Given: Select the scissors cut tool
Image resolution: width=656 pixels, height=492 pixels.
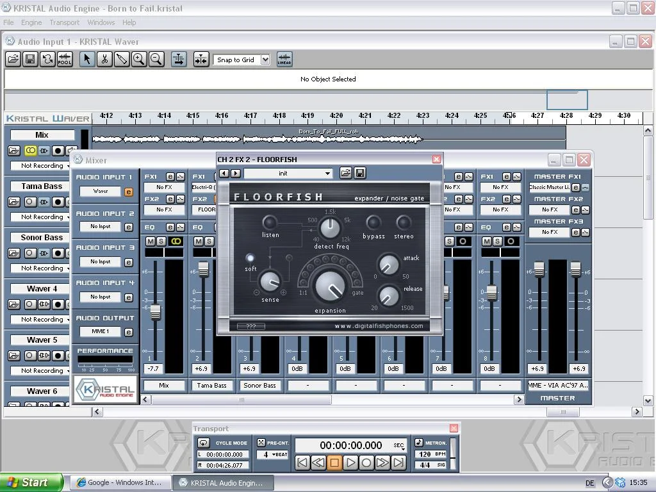Looking at the screenshot, I should 104,60.
